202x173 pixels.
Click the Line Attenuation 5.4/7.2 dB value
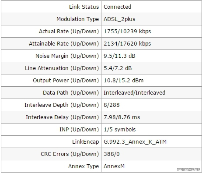(118, 68)
